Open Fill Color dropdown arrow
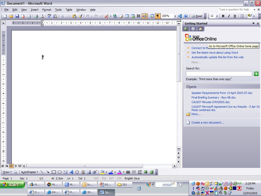 click(106, 172)
